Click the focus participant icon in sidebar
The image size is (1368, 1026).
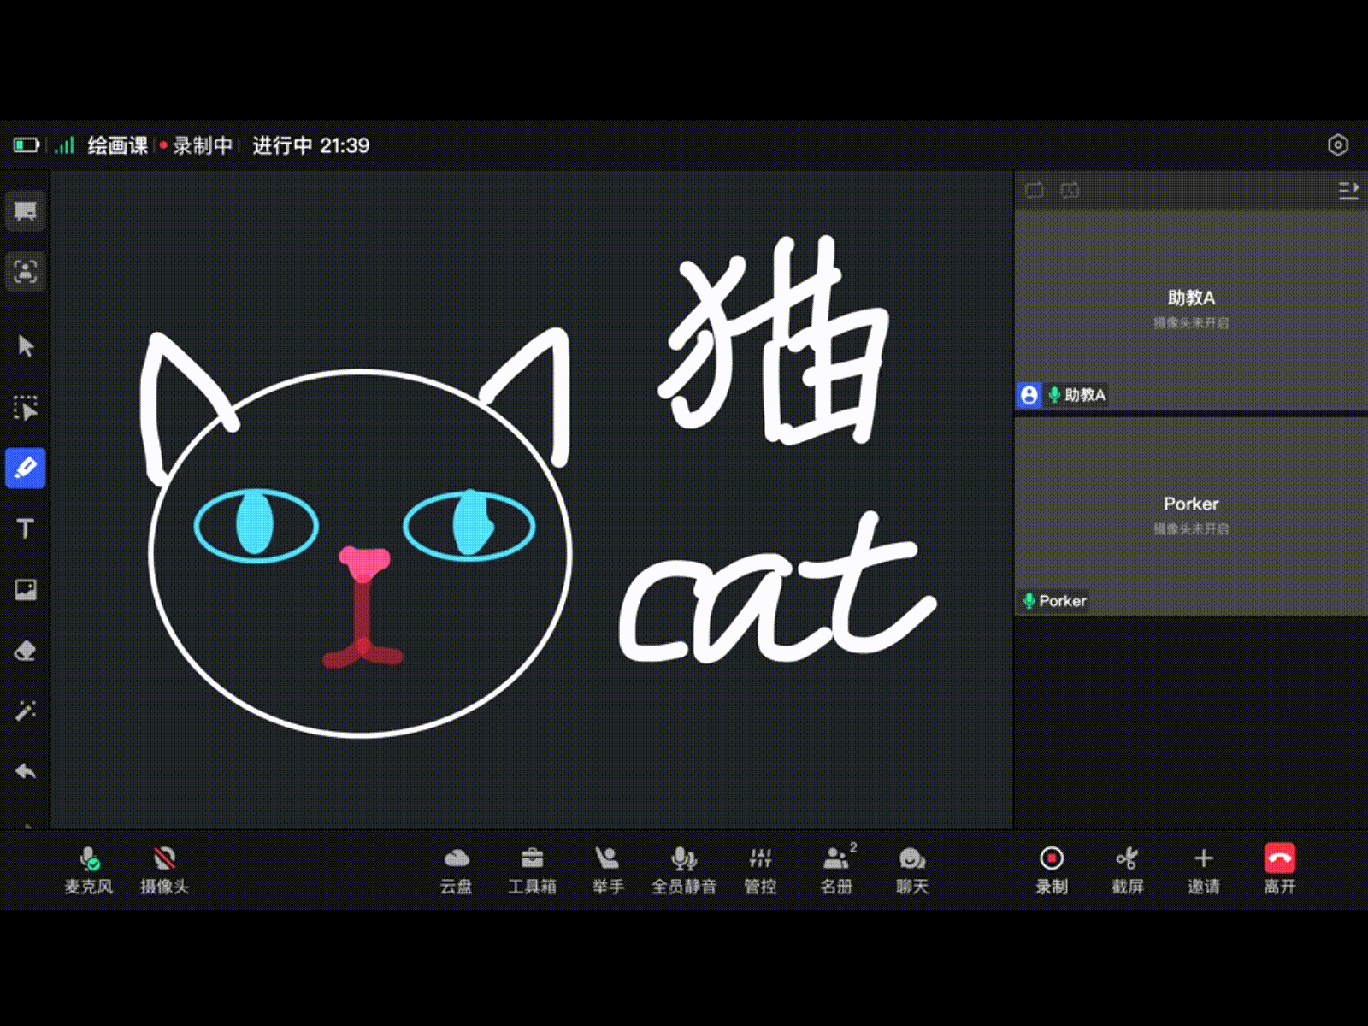26,272
